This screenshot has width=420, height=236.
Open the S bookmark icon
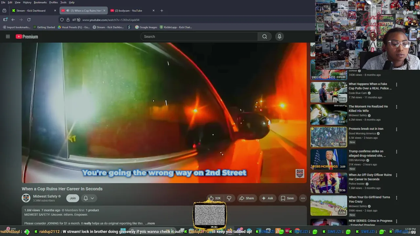129,27
